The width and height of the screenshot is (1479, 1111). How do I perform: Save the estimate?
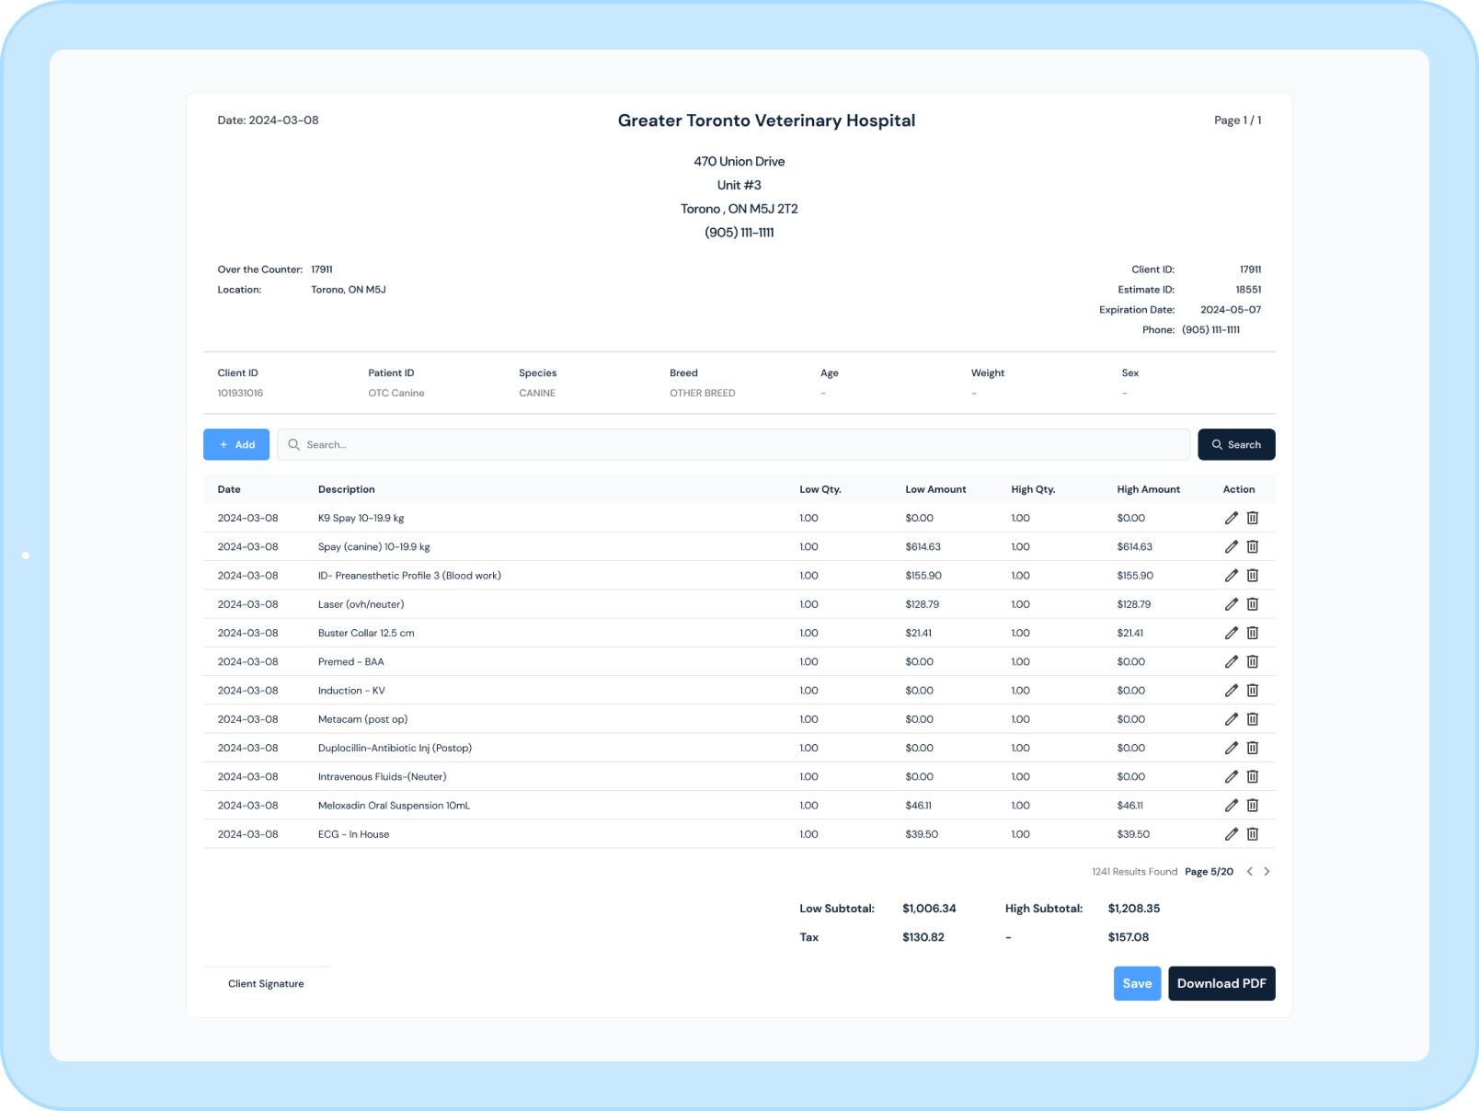[1137, 983]
